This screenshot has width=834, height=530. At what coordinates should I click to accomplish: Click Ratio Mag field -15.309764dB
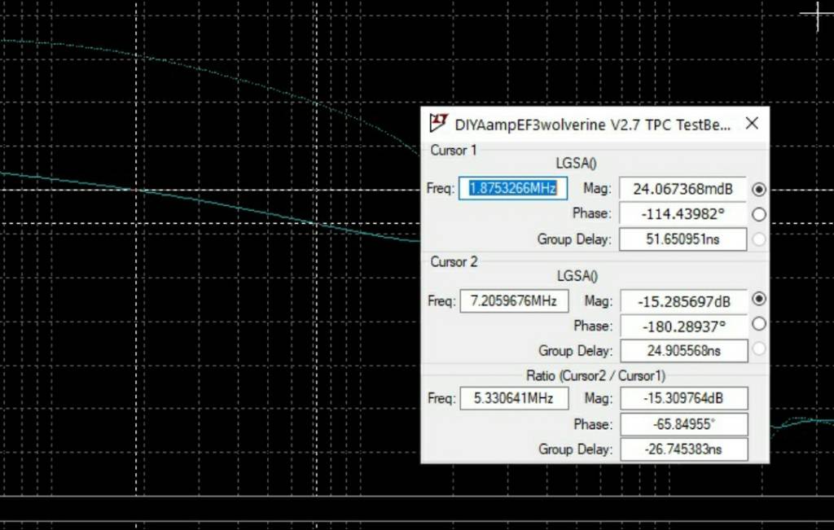pyautogui.click(x=684, y=399)
